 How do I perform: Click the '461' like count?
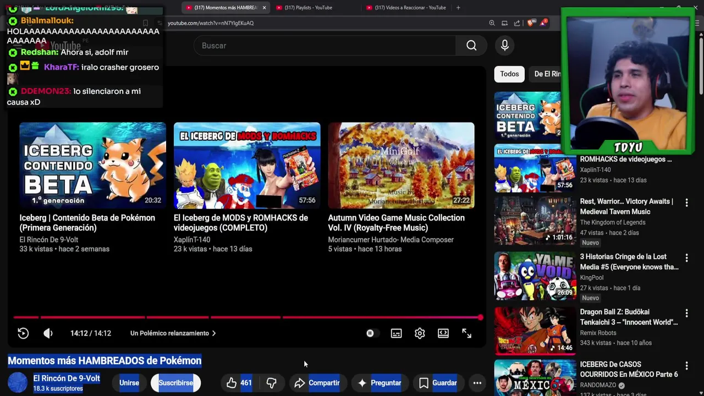pyautogui.click(x=246, y=383)
